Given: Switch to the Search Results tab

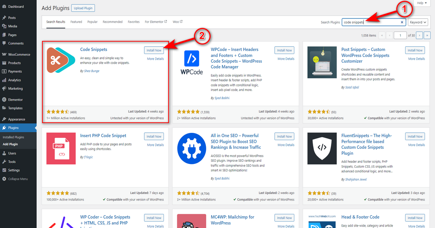Looking at the screenshot, I should coord(56,22).
